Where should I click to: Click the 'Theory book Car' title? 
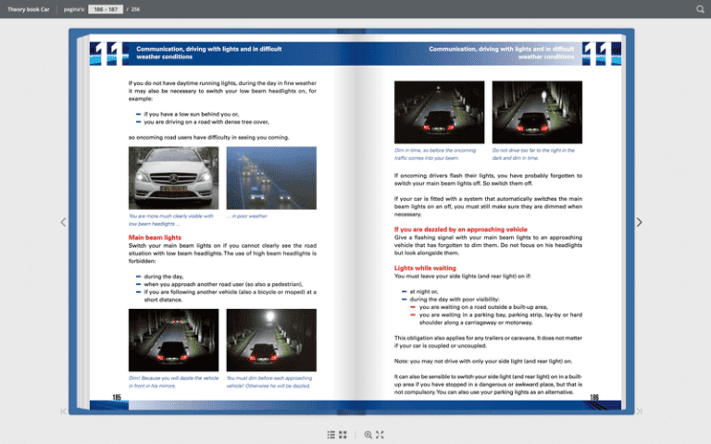[28, 9]
